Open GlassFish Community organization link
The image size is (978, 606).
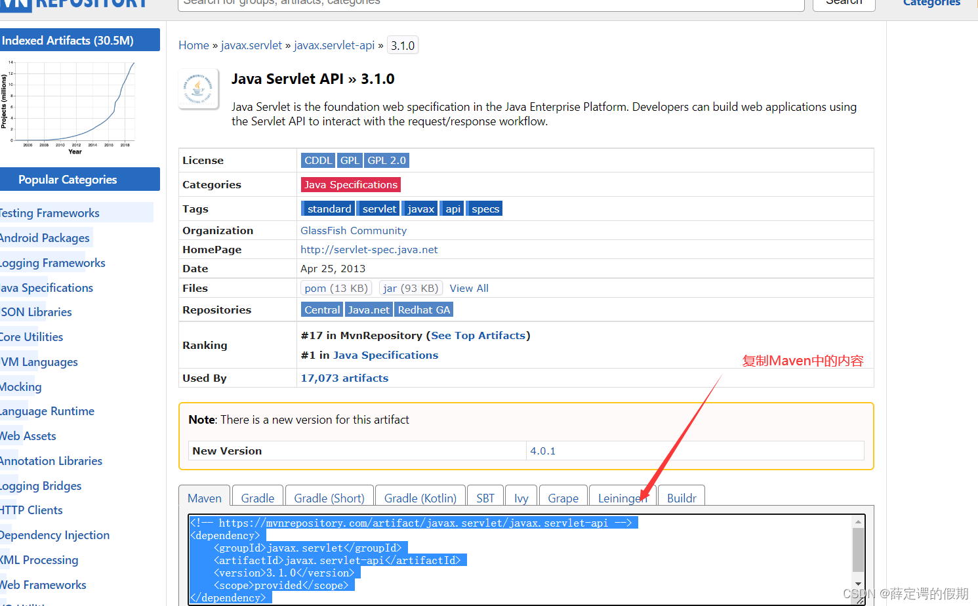click(354, 231)
